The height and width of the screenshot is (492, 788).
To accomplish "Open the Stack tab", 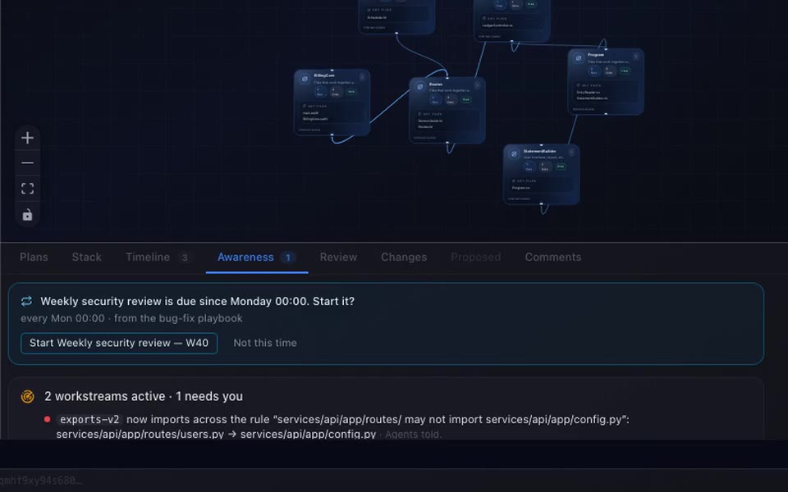I will tap(86, 257).
